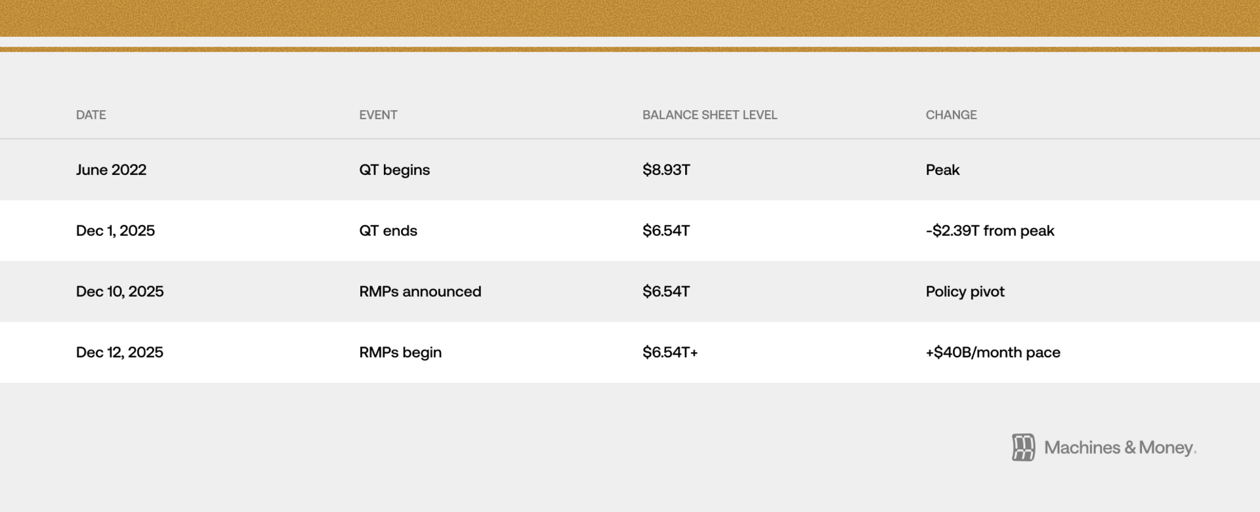Click the $8.93T balance value
Screen dimensions: 1260x512
pos(666,170)
